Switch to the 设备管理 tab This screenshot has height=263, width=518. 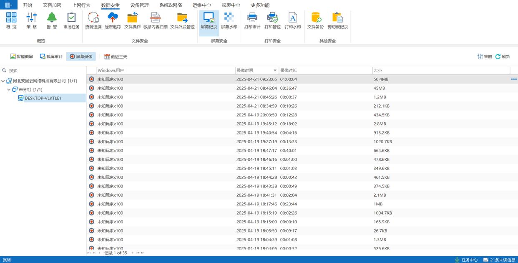[x=139, y=5]
